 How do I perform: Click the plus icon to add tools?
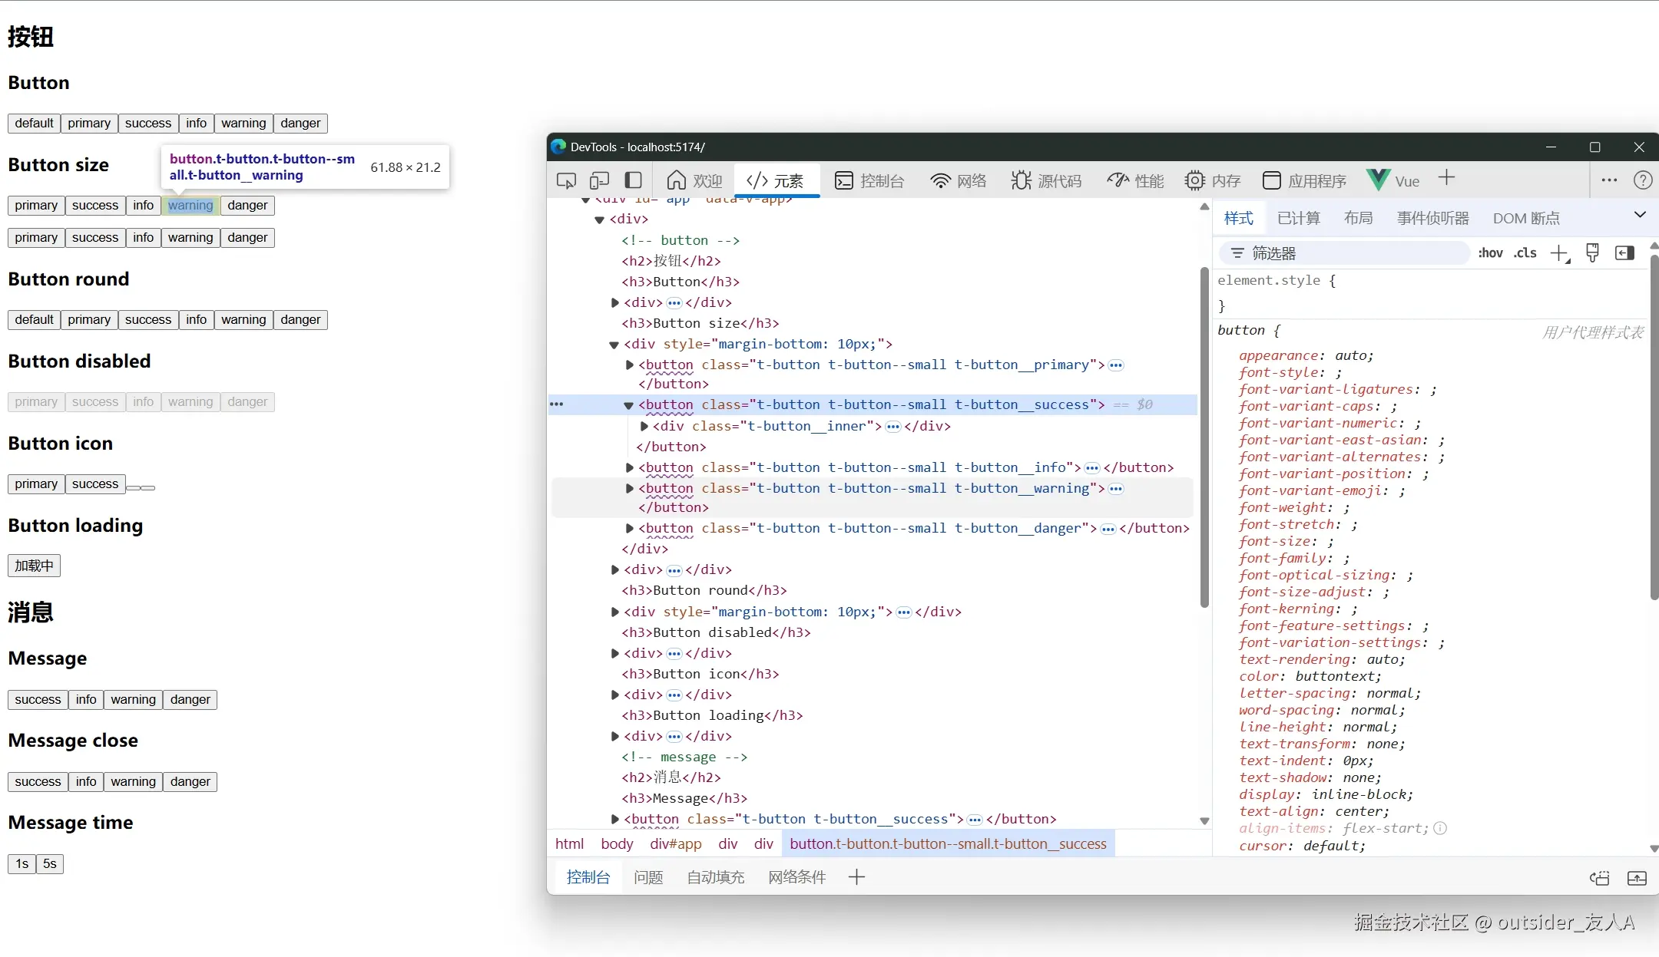(1446, 178)
